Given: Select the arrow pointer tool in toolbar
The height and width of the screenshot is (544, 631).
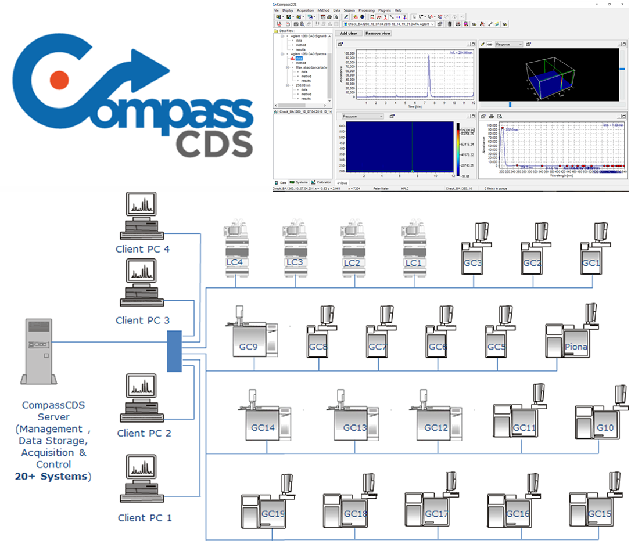Looking at the screenshot, I should coord(413,17).
